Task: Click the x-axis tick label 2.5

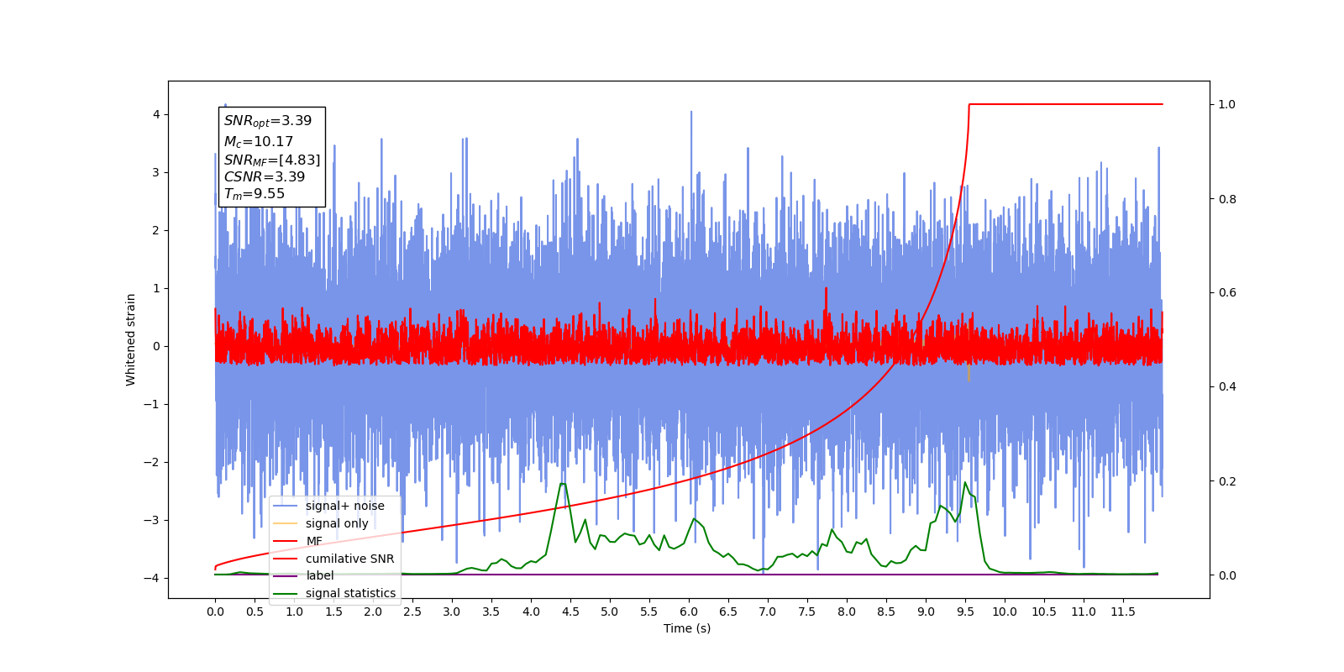Action: [412, 612]
